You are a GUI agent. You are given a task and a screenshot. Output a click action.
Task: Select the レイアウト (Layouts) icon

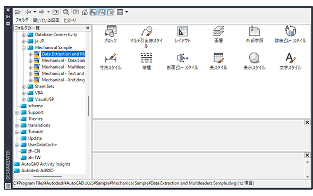coord(182,34)
